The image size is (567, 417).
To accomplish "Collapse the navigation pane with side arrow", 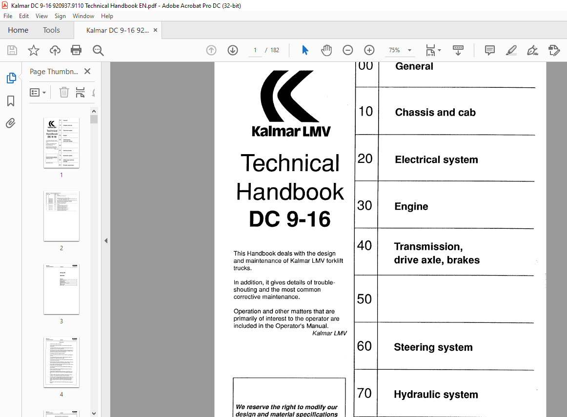I will (106, 240).
